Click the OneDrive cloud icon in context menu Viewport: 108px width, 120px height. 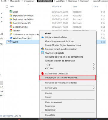tap(43, 37)
